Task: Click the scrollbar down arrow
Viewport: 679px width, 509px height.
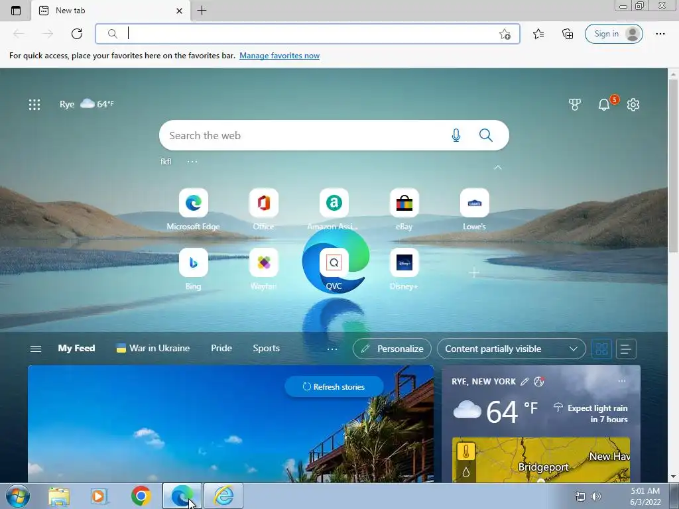Action: 673,477
